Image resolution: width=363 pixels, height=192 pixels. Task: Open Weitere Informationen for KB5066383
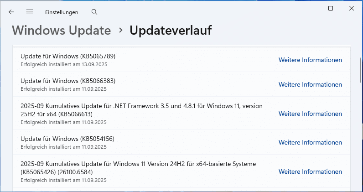pyautogui.click(x=310, y=84)
